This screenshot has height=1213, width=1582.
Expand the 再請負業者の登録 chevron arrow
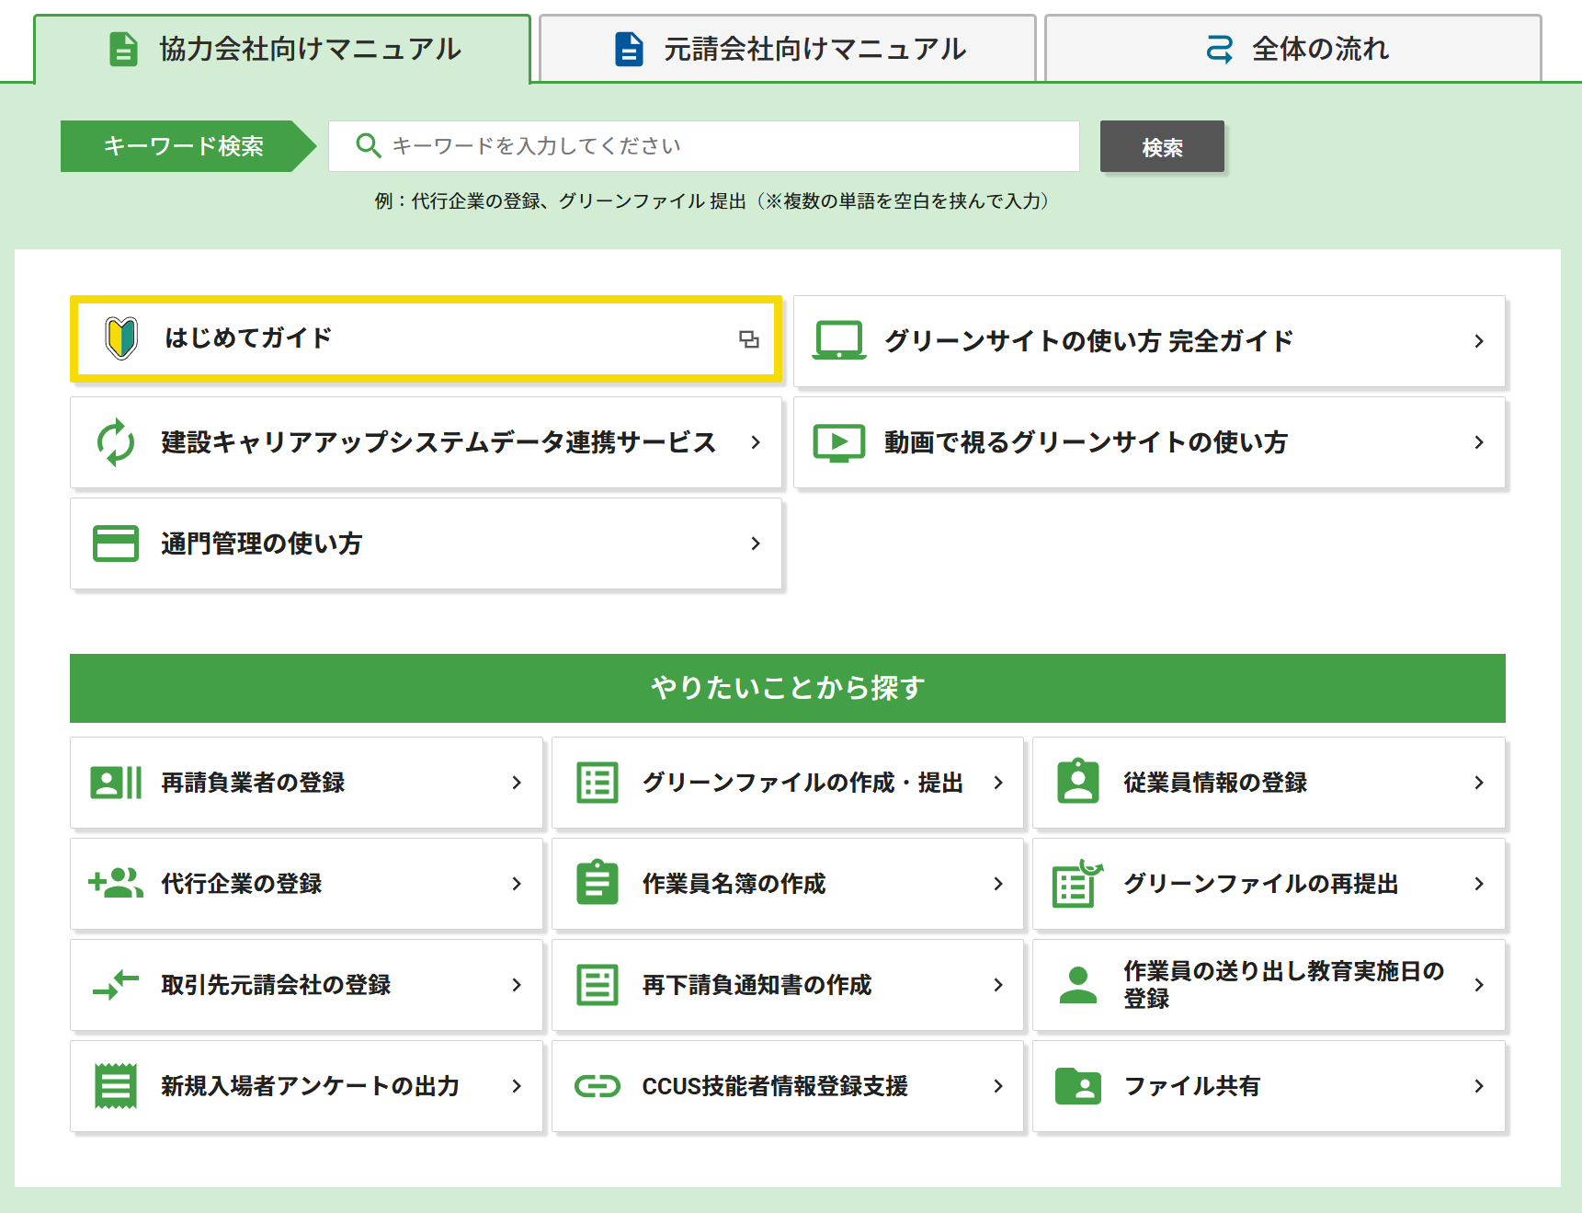517,783
